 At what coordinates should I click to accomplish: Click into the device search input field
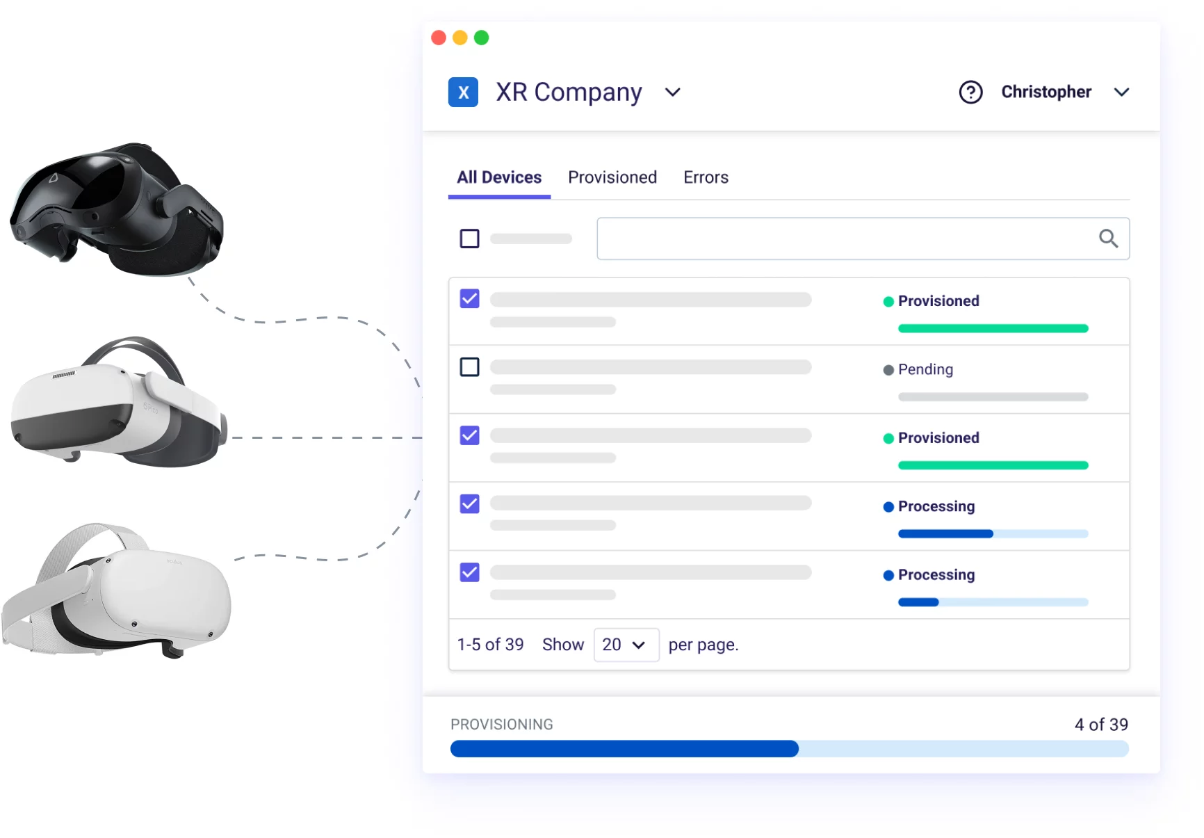[x=841, y=239]
